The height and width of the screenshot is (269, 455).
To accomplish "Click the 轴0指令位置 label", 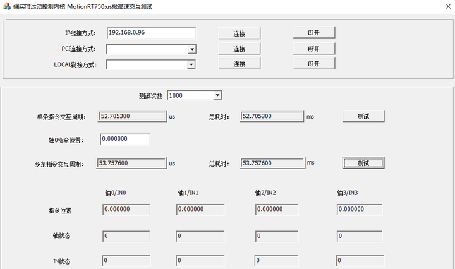I will 66,140.
